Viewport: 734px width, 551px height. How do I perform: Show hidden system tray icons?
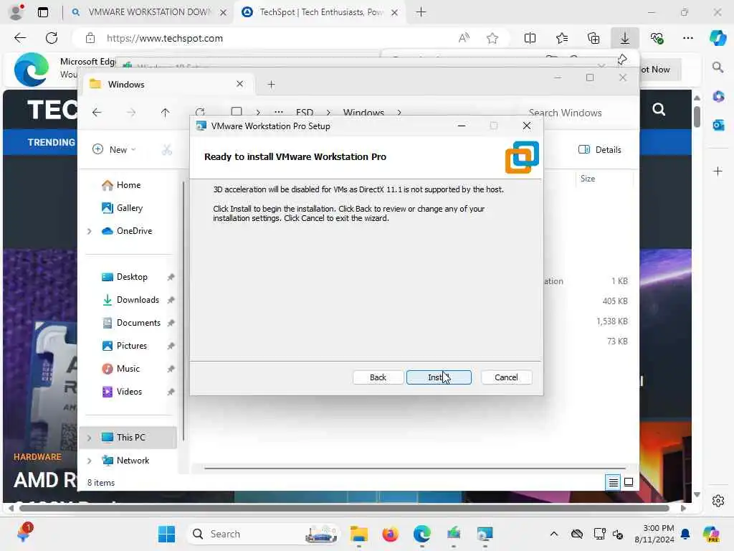coord(554,534)
